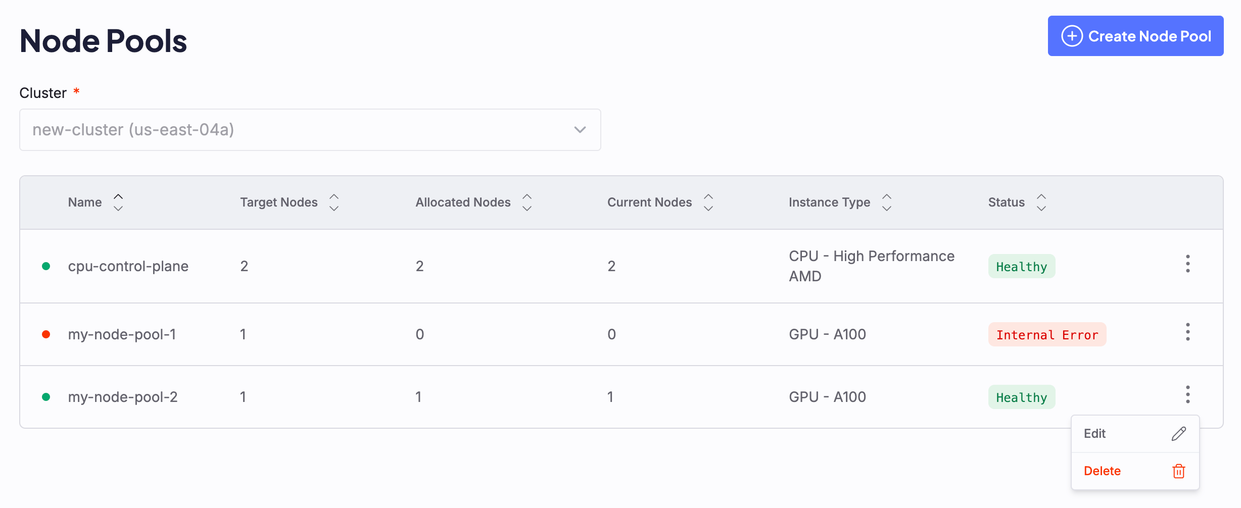The image size is (1241, 508).
Task: Sort by Target Nodes sort arrows
Action: pyautogui.click(x=334, y=202)
